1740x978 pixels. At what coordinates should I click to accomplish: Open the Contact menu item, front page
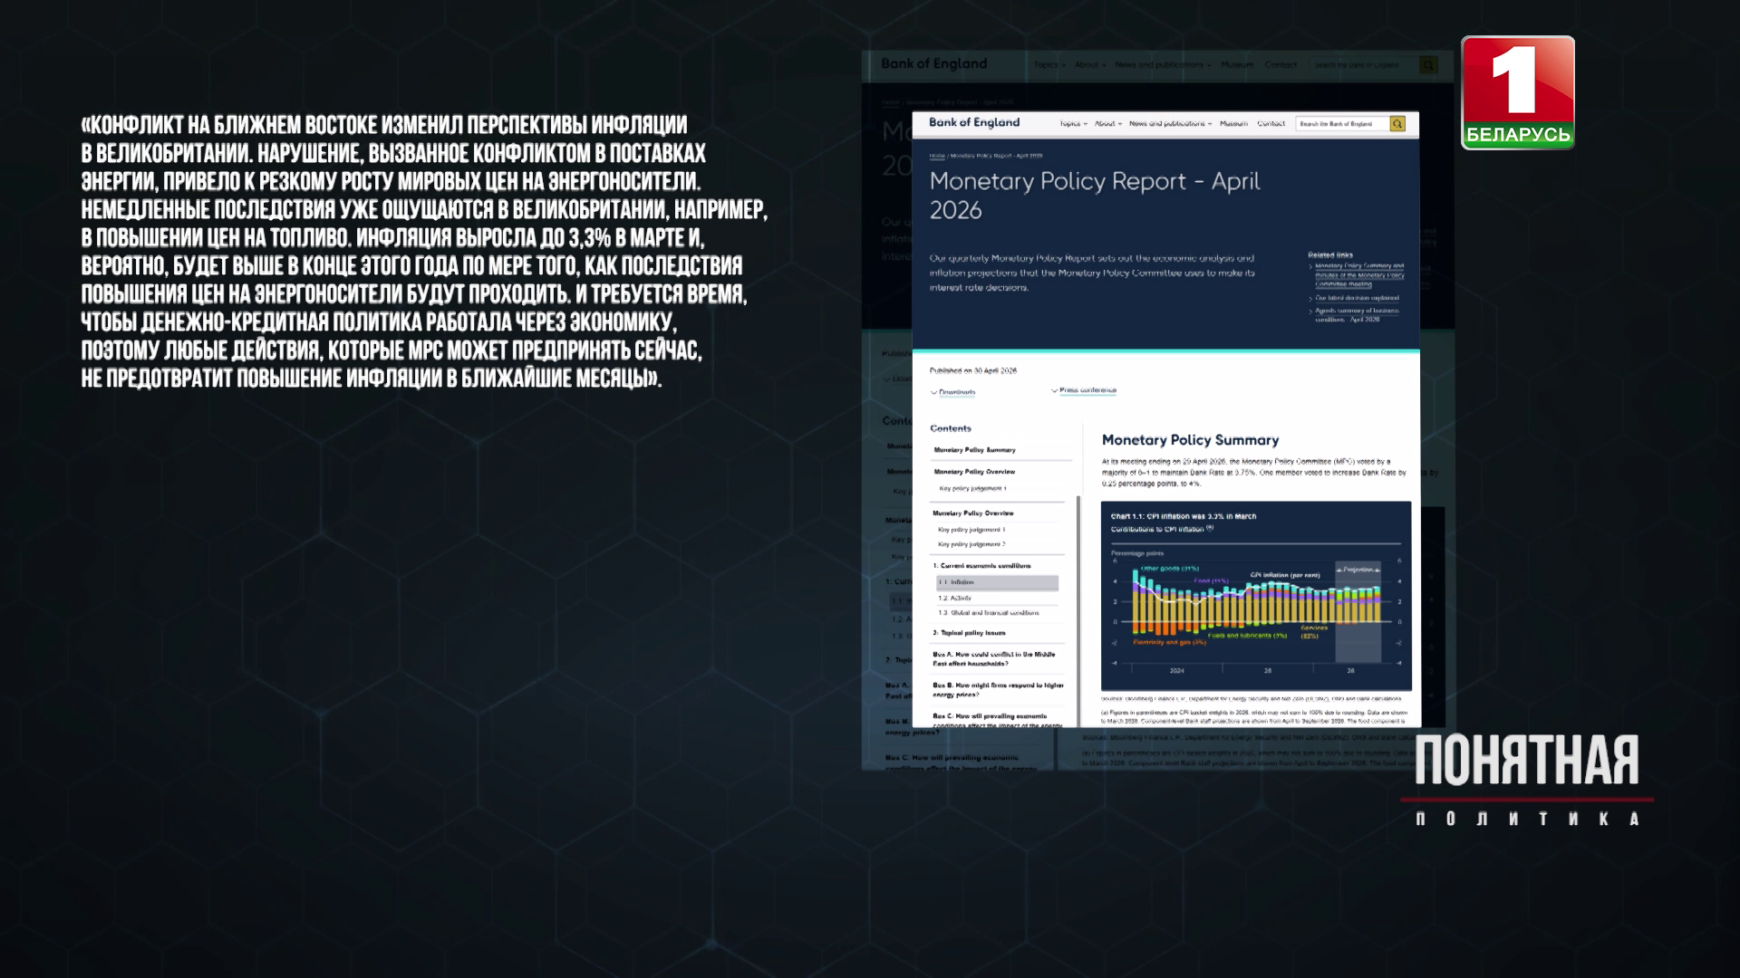1271,124
